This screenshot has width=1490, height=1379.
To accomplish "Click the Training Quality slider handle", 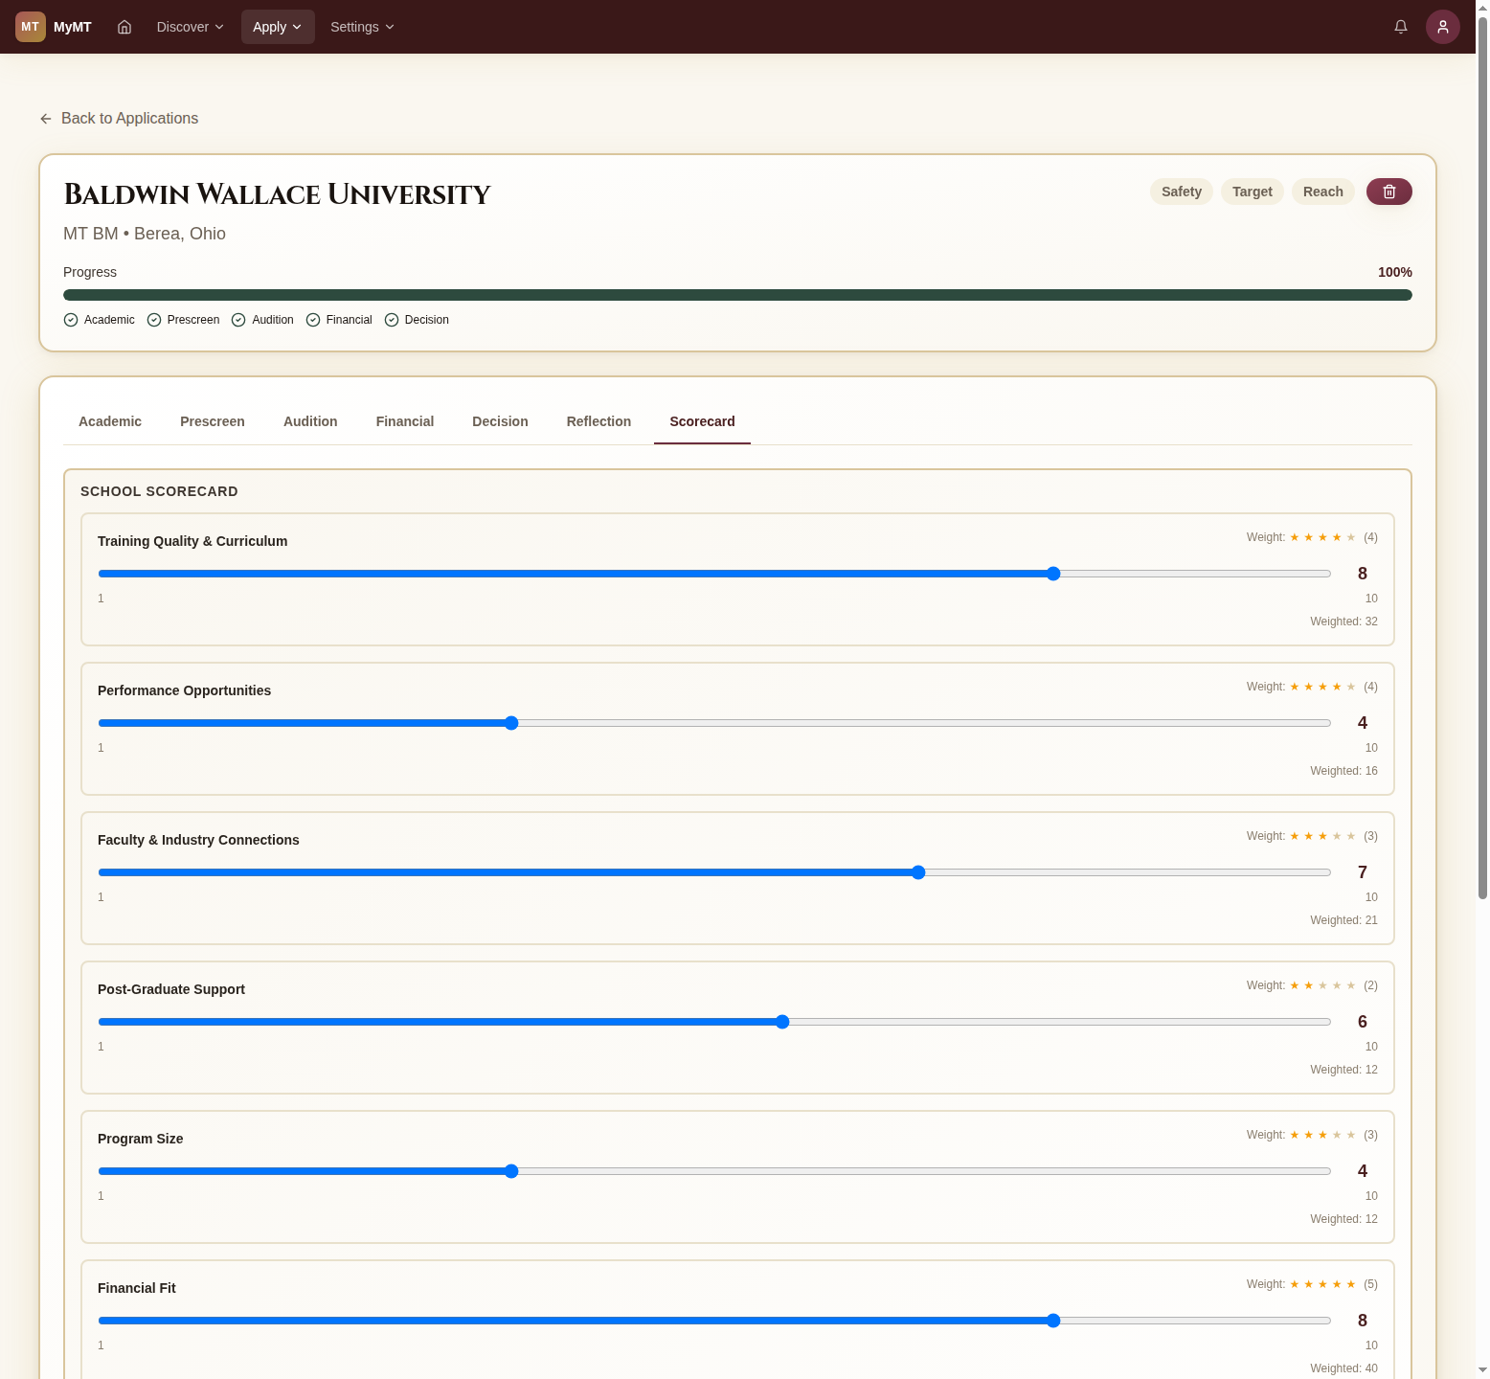I will click(1053, 574).
